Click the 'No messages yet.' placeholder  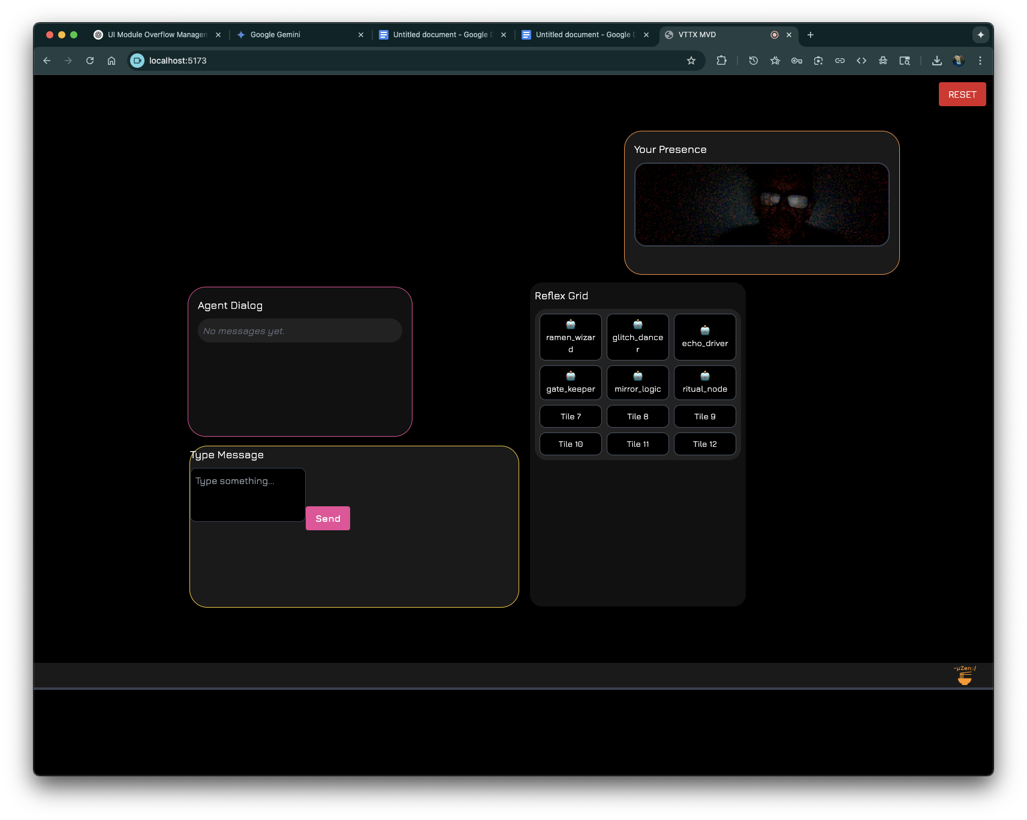(244, 331)
